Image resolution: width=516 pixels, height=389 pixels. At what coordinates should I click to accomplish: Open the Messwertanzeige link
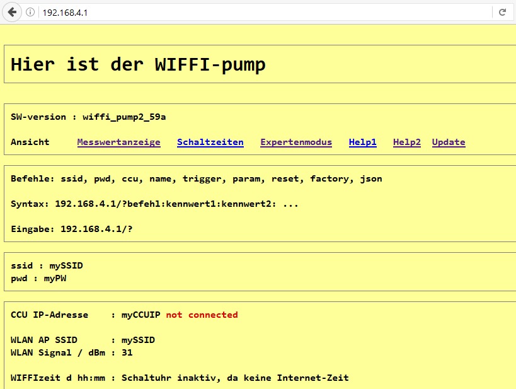[119, 142]
